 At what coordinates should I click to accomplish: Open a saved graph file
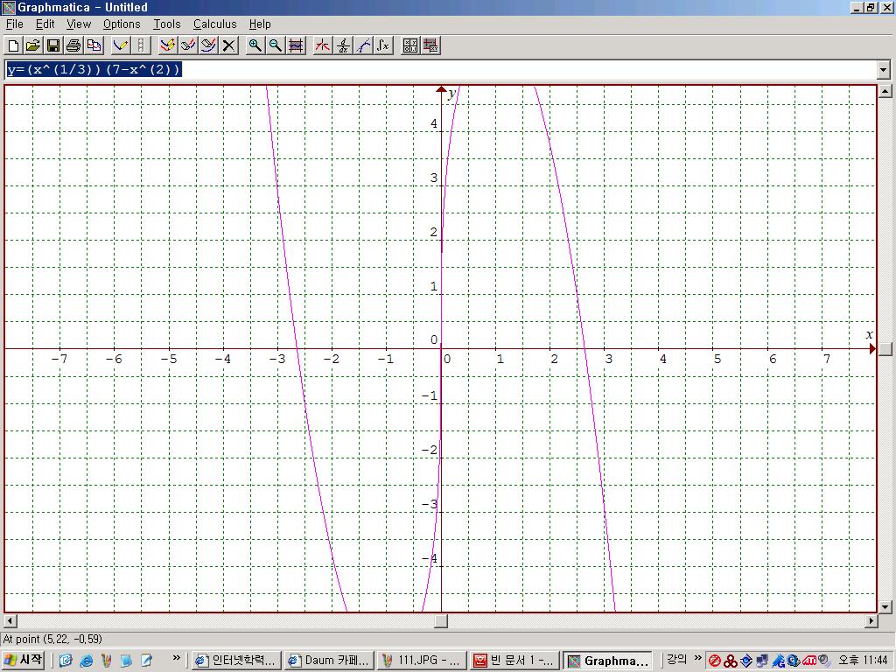(x=33, y=45)
